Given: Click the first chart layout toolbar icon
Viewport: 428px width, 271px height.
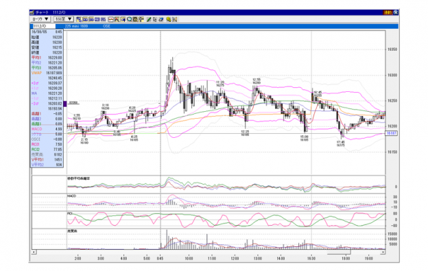Looking at the screenshot, I should 79,19.
